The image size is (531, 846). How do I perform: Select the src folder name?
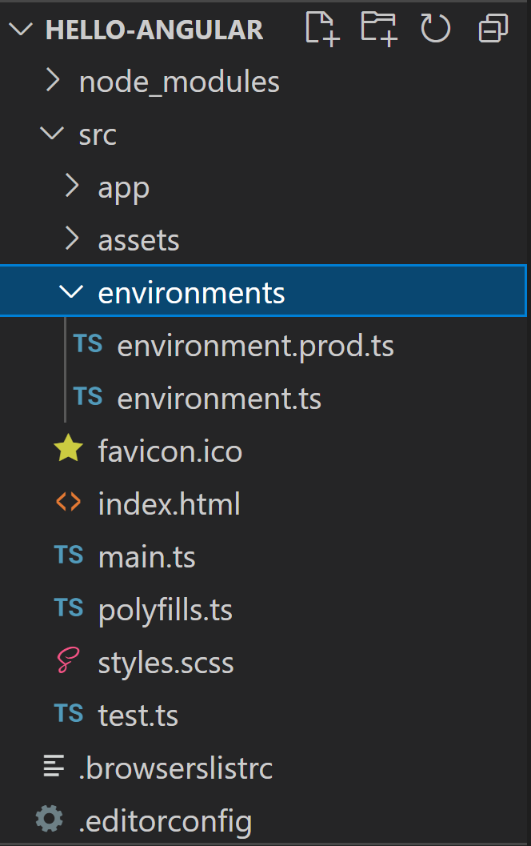pyautogui.click(x=98, y=135)
